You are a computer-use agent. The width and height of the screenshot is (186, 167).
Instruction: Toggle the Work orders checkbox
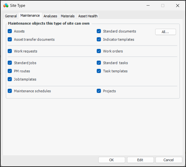click(x=99, y=51)
